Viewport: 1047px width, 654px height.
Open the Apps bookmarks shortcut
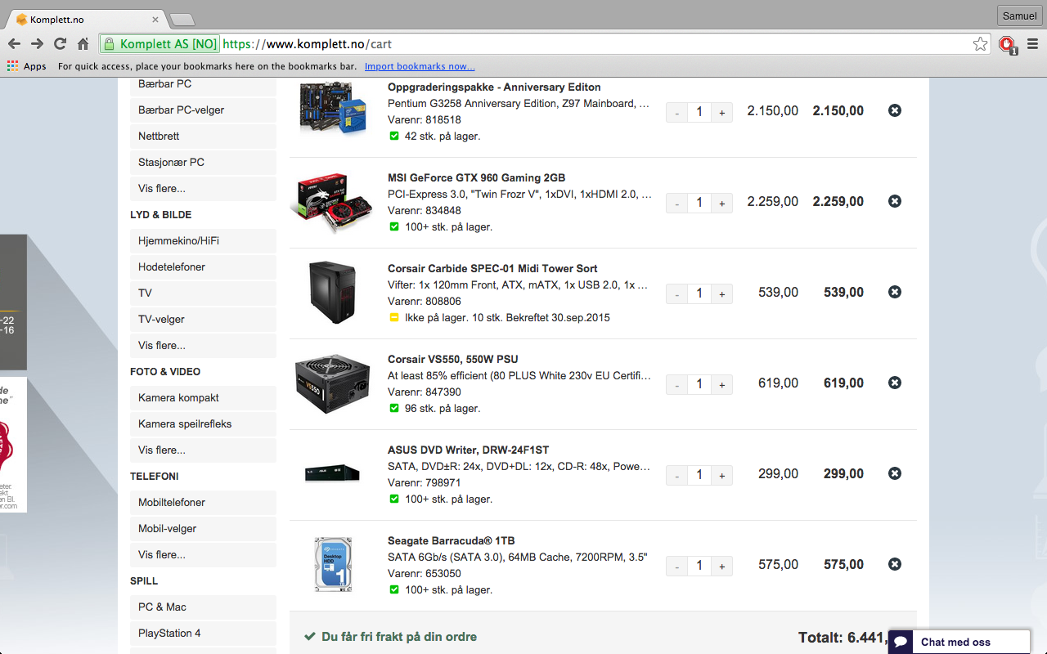click(27, 66)
